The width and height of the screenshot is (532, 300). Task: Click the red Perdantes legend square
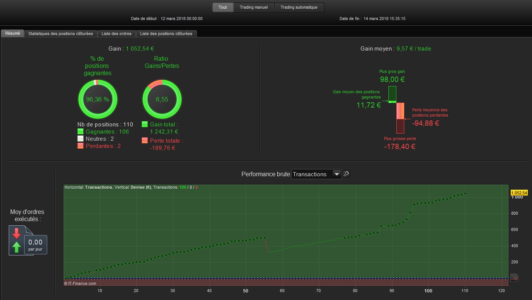pyautogui.click(x=80, y=146)
